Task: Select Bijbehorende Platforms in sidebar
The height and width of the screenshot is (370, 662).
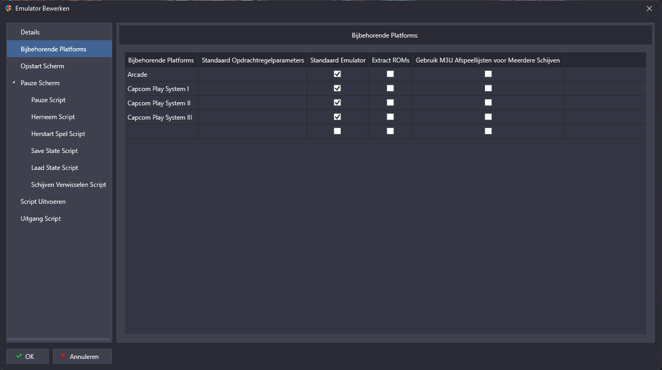Action: click(59, 49)
